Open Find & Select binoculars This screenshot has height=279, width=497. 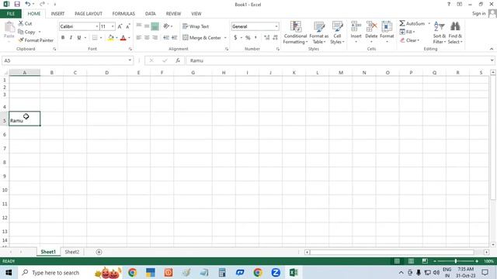[455, 33]
